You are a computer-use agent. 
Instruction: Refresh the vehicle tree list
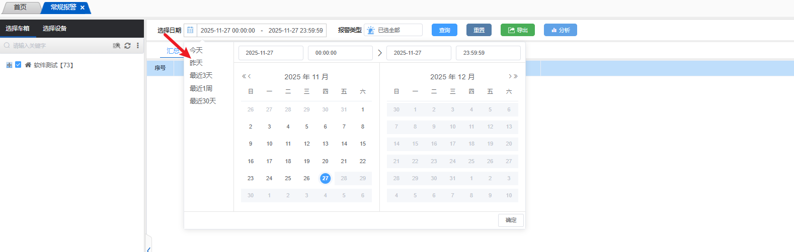pyautogui.click(x=127, y=46)
